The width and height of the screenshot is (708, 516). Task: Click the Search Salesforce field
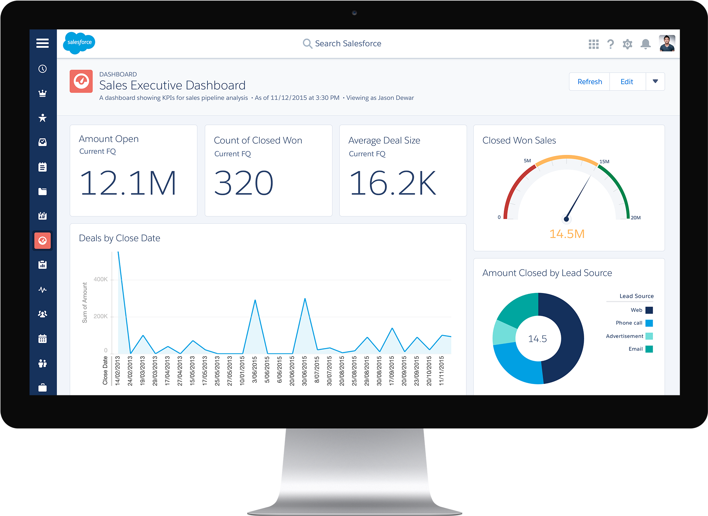(347, 43)
